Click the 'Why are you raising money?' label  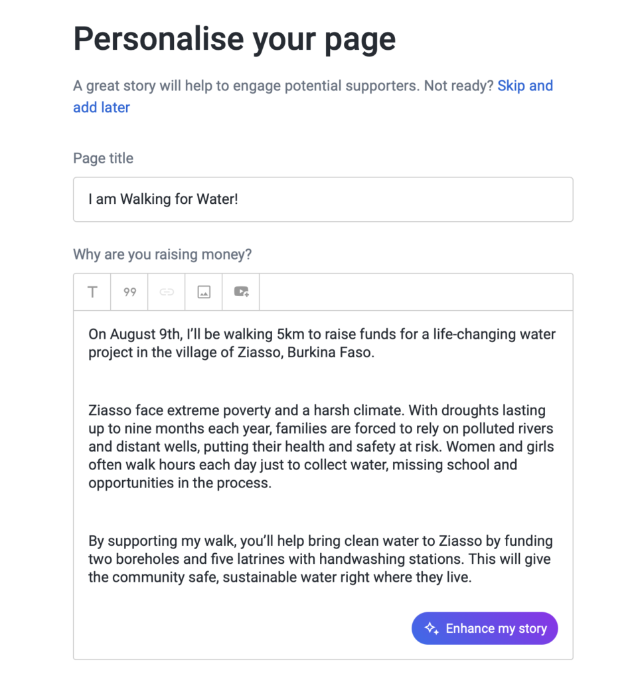[x=162, y=254]
